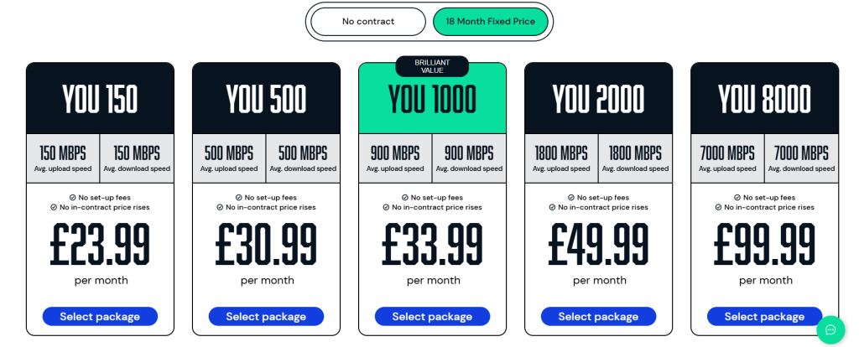Click the YOU 1000 green plan header
This screenshot has height=347, width=859.
[x=432, y=100]
